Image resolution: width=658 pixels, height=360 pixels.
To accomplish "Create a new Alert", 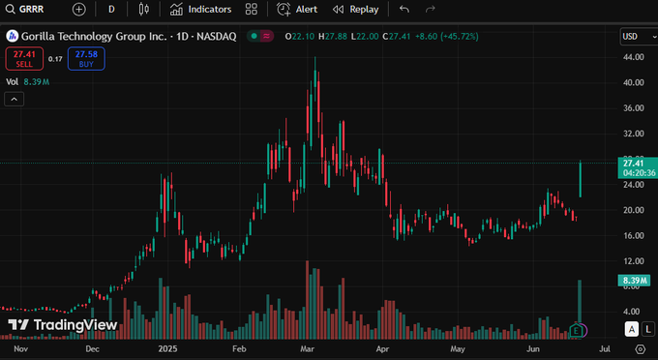I will (297, 10).
